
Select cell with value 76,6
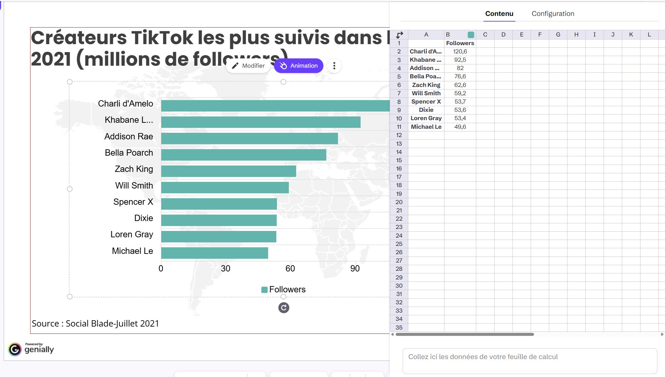click(460, 76)
